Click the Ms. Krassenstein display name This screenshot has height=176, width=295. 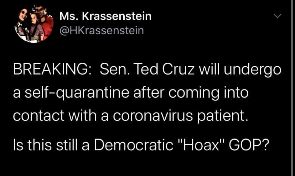tap(105, 16)
